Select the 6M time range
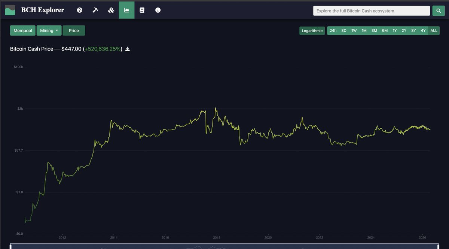Screen dimensions: 449x249 [x=385, y=30]
